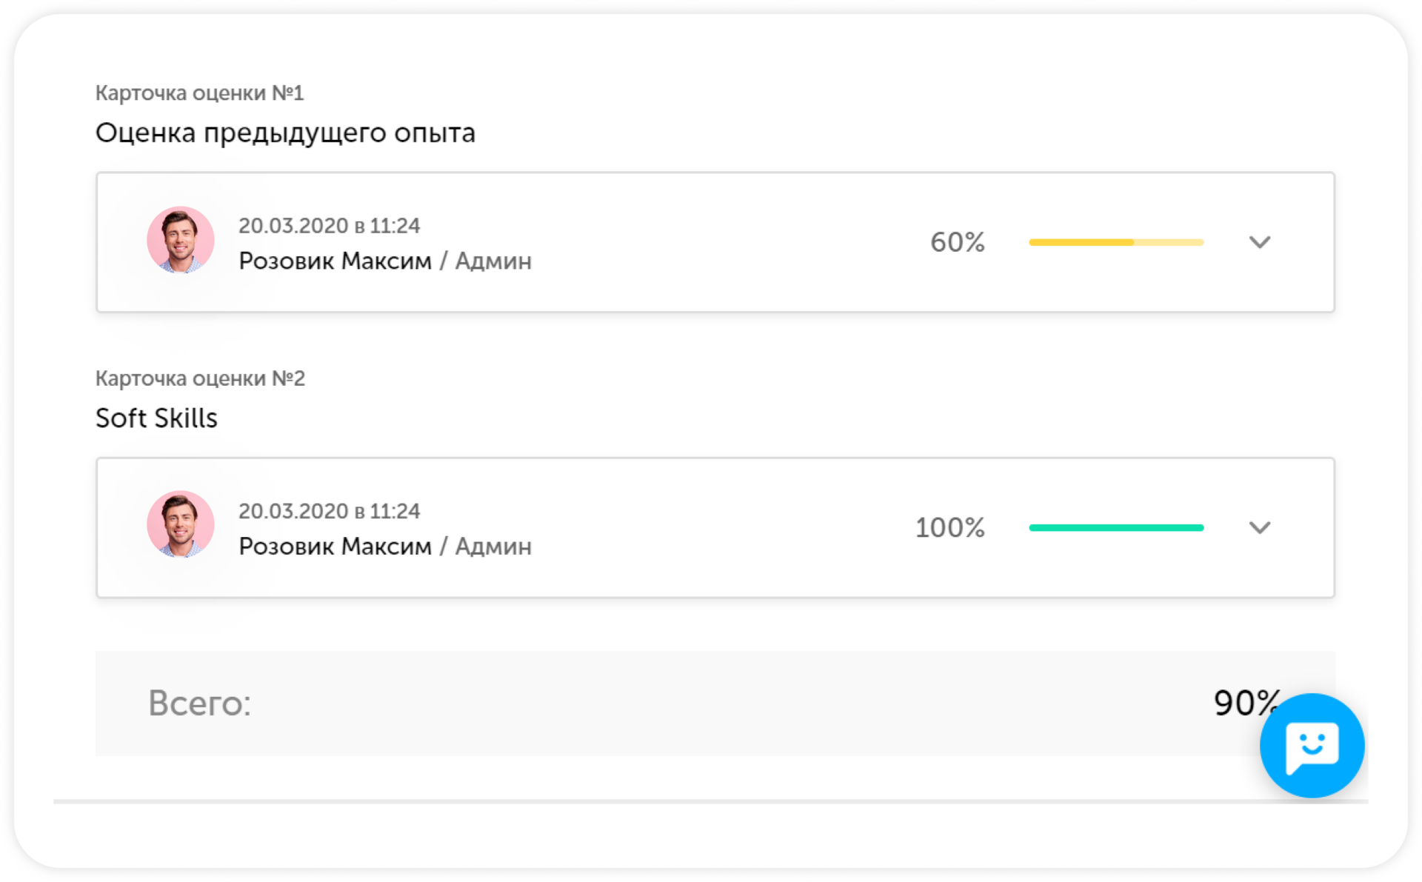Click the Карточка оценки №2 label
Viewport: 1422px width, 882px height.
pyautogui.click(x=200, y=378)
